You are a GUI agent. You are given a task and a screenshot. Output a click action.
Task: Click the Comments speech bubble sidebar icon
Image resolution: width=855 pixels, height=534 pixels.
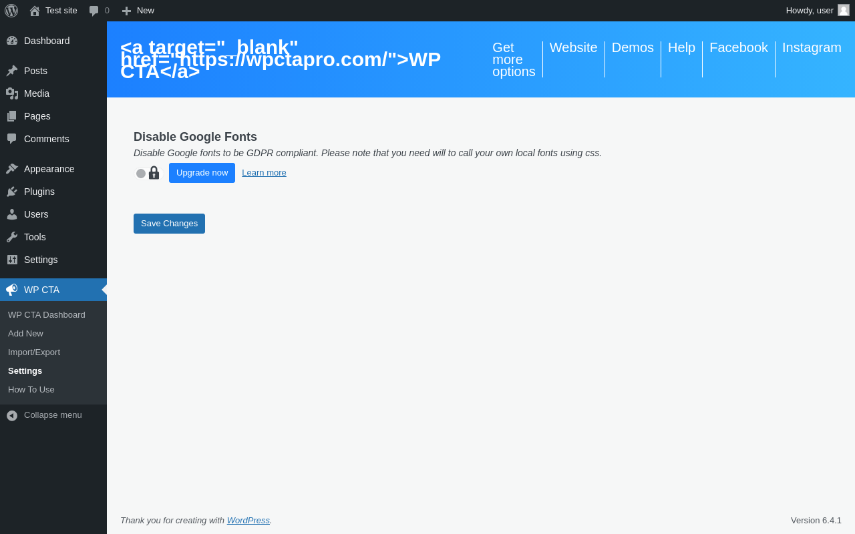coord(12,139)
